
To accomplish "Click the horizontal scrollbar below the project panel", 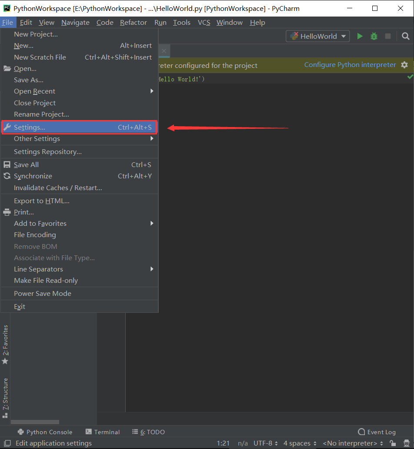I will (35, 422).
